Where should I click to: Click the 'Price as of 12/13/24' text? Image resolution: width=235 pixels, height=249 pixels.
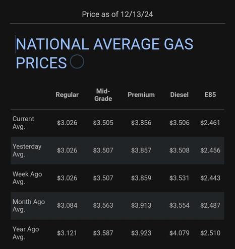coord(117,14)
